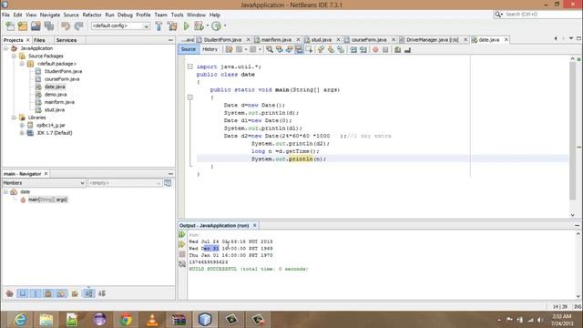The height and width of the screenshot is (328, 583).
Task: Toggle rectangular selection in editor toolbar
Action: 309,49
